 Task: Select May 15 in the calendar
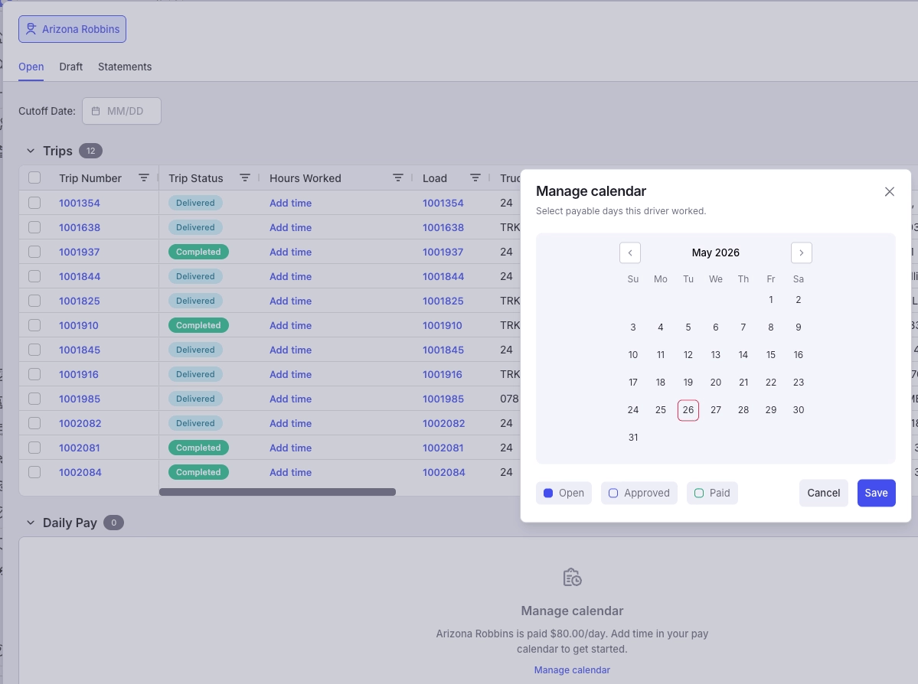pos(770,355)
